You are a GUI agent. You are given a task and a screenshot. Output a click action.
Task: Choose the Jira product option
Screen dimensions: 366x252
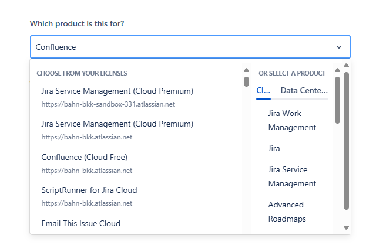coord(274,148)
